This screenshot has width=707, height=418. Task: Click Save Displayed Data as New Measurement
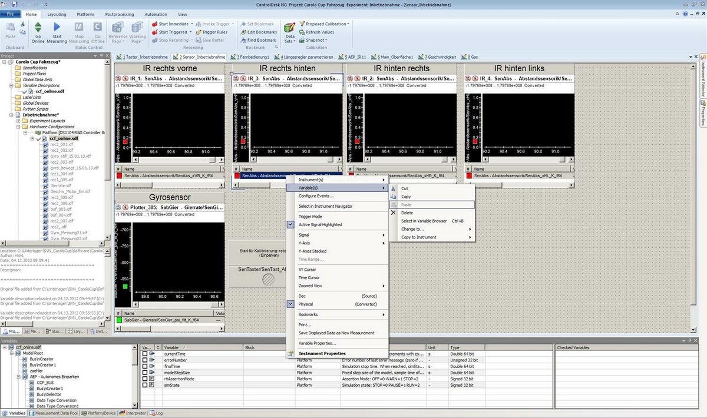click(x=336, y=333)
